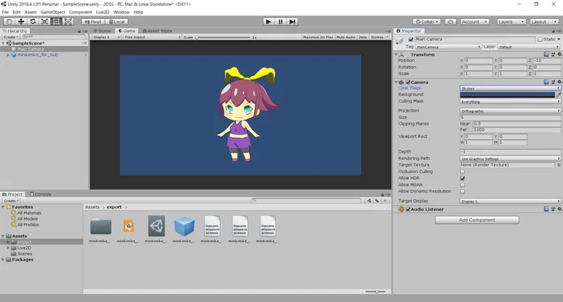Image resolution: width=563 pixels, height=302 pixels.
Task: Select the minikimiko folder asset thumbnail
Action: [101, 226]
